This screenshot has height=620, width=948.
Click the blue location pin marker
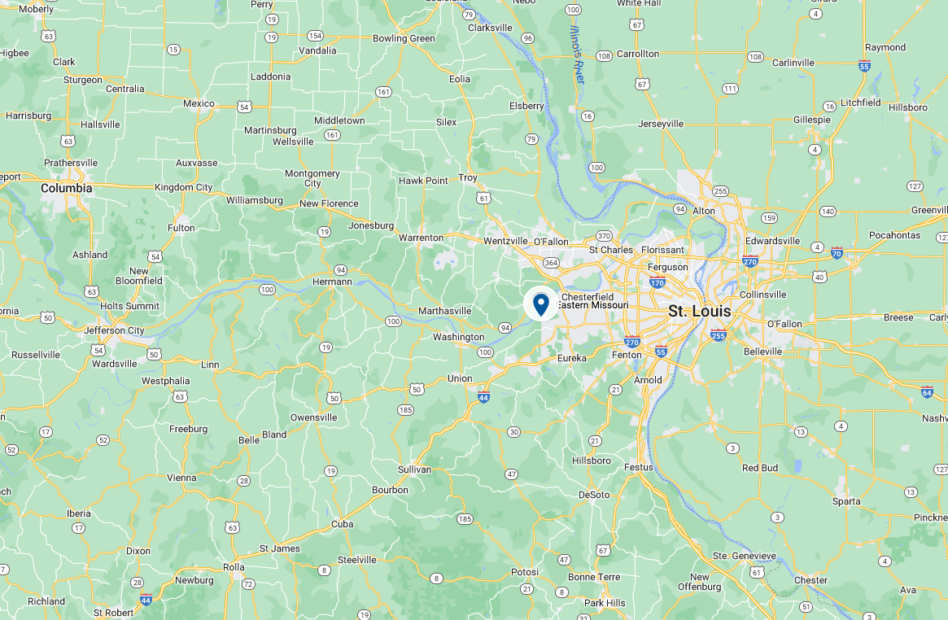click(541, 304)
